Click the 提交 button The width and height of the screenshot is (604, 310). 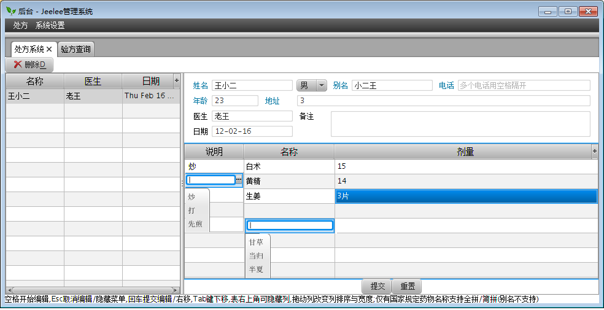point(377,286)
